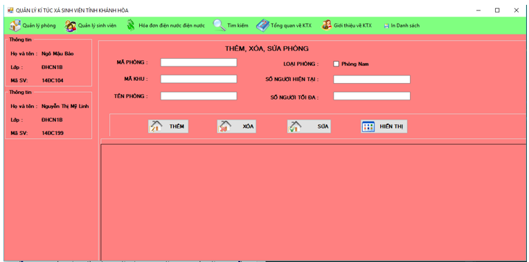Screen dimensions: 529x262
Task: Click the name Ngô Mậu Bảo
Action: 57,54
